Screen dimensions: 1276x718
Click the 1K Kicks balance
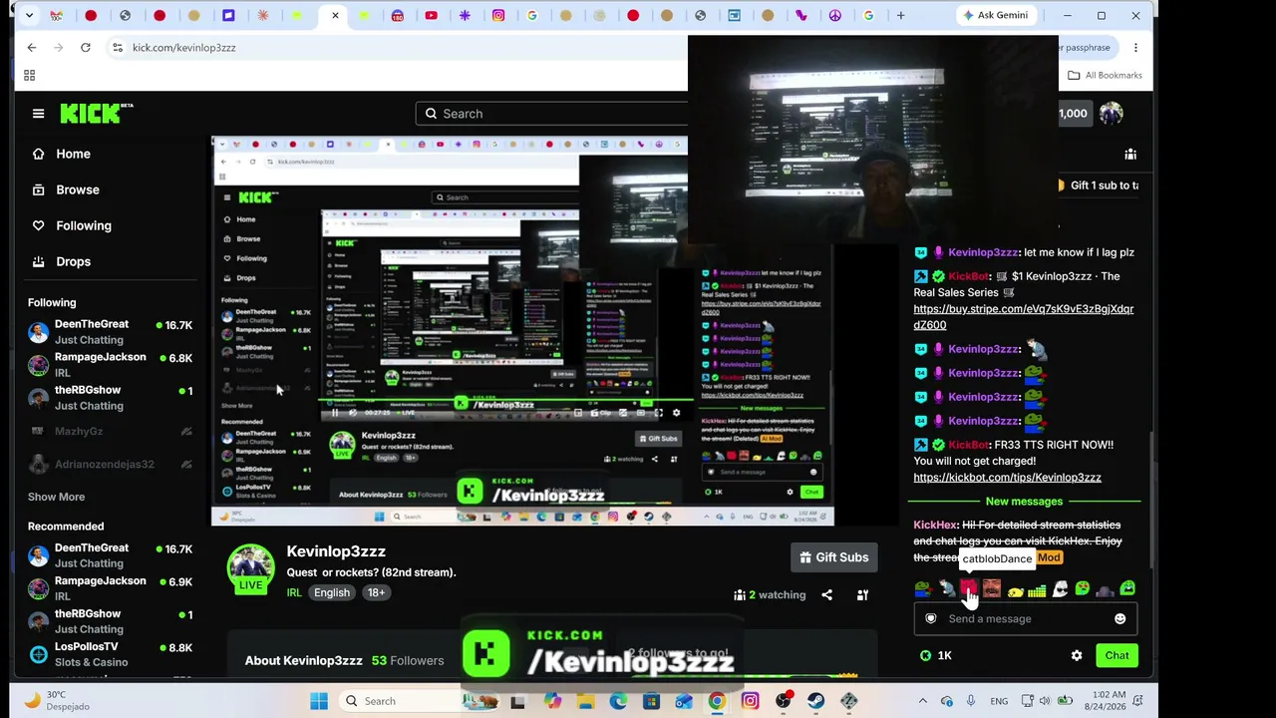point(936,656)
